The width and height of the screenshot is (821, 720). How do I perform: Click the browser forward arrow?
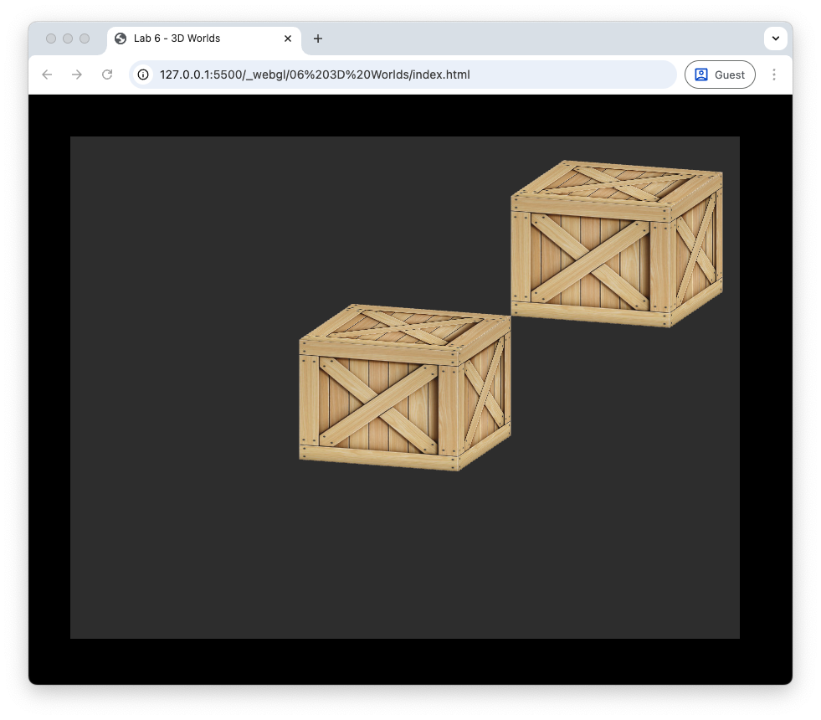click(x=77, y=75)
